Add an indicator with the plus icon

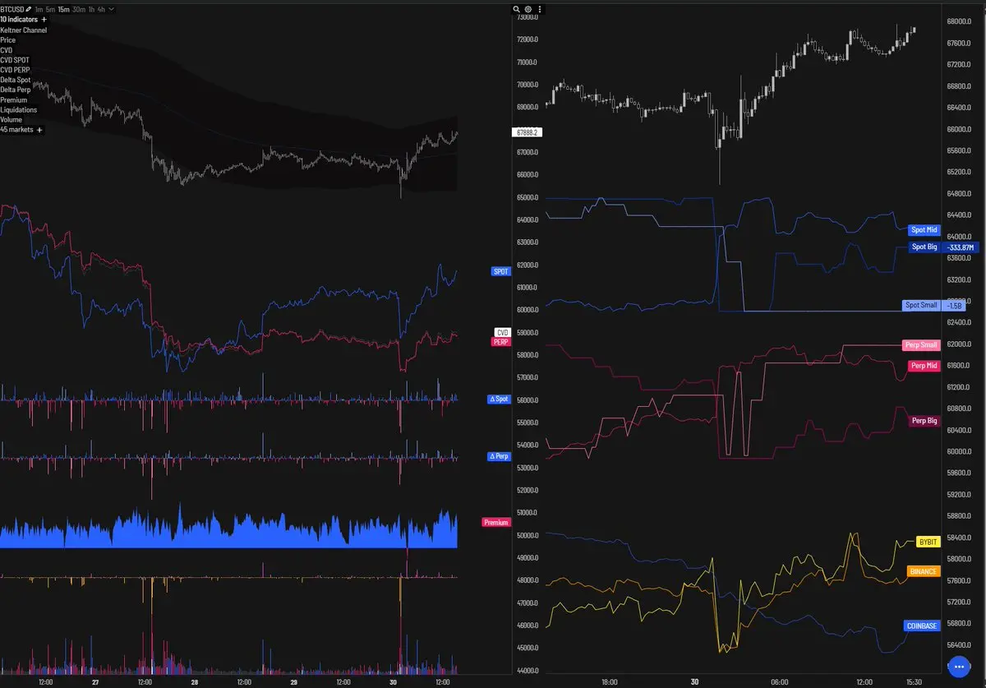pos(44,19)
